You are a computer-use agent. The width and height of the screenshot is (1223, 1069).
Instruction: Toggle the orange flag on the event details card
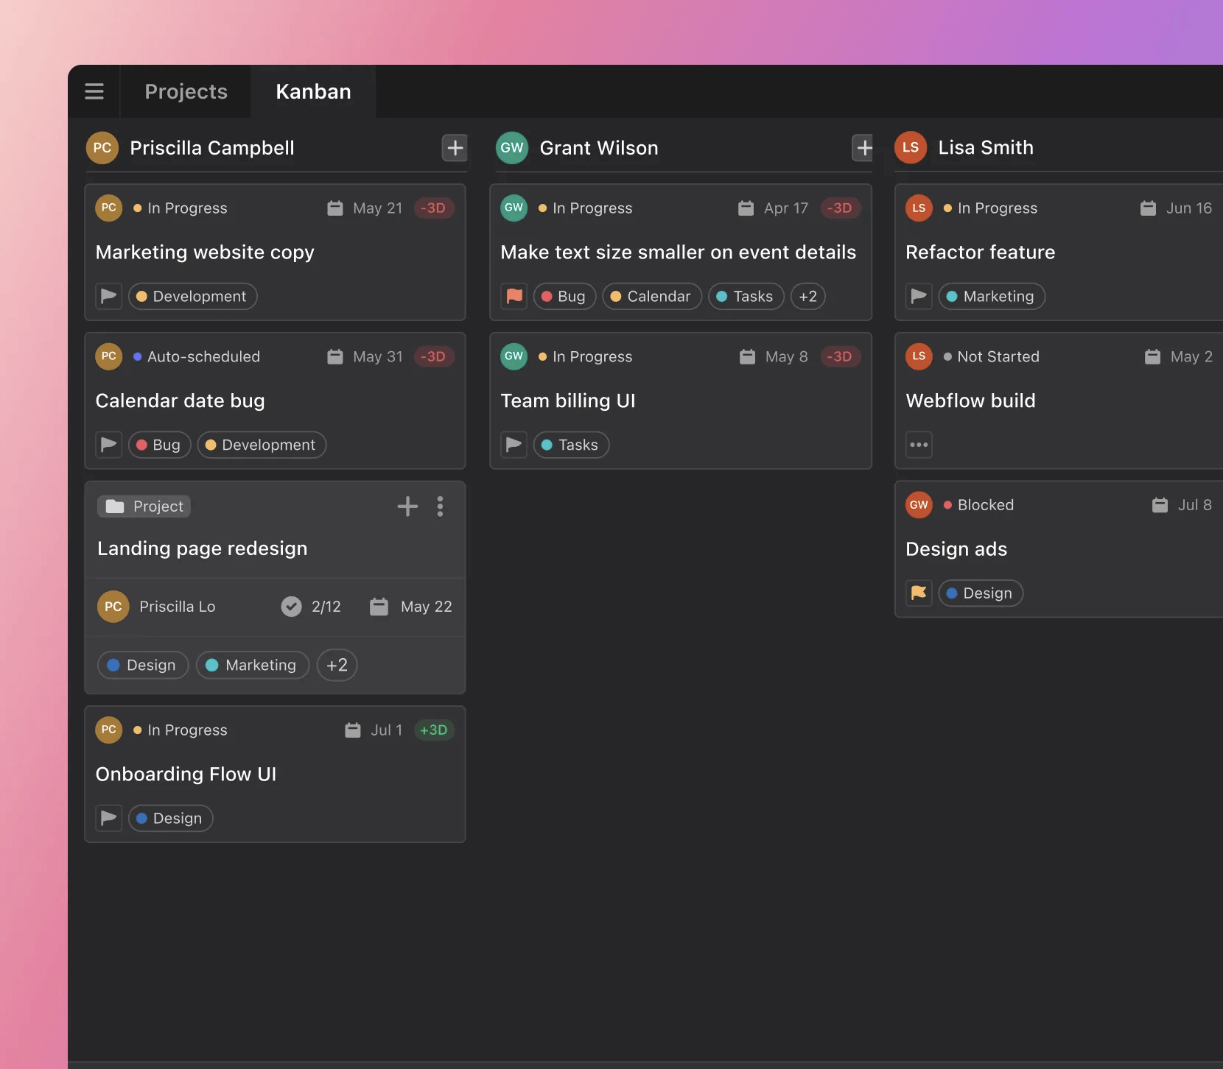click(513, 296)
